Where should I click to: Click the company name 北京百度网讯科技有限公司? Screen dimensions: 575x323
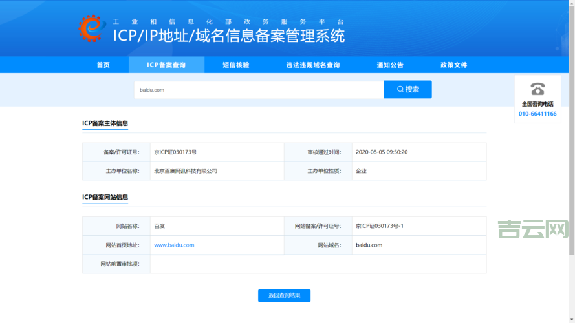coord(186,171)
